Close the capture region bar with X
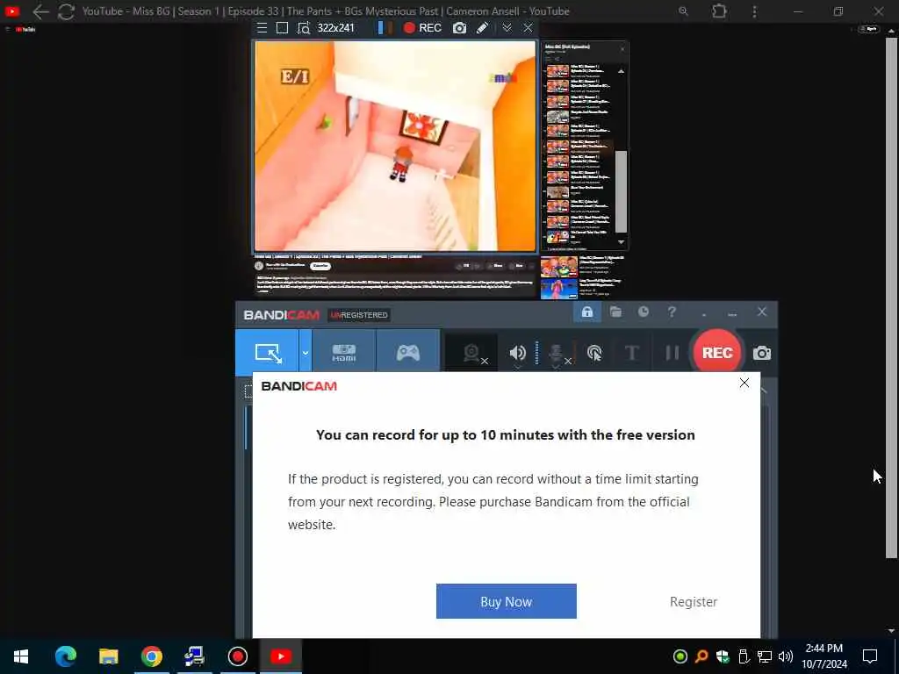 [528, 28]
